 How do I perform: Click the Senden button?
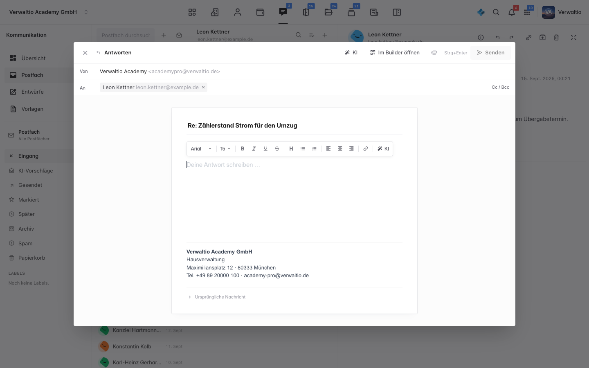point(490,53)
